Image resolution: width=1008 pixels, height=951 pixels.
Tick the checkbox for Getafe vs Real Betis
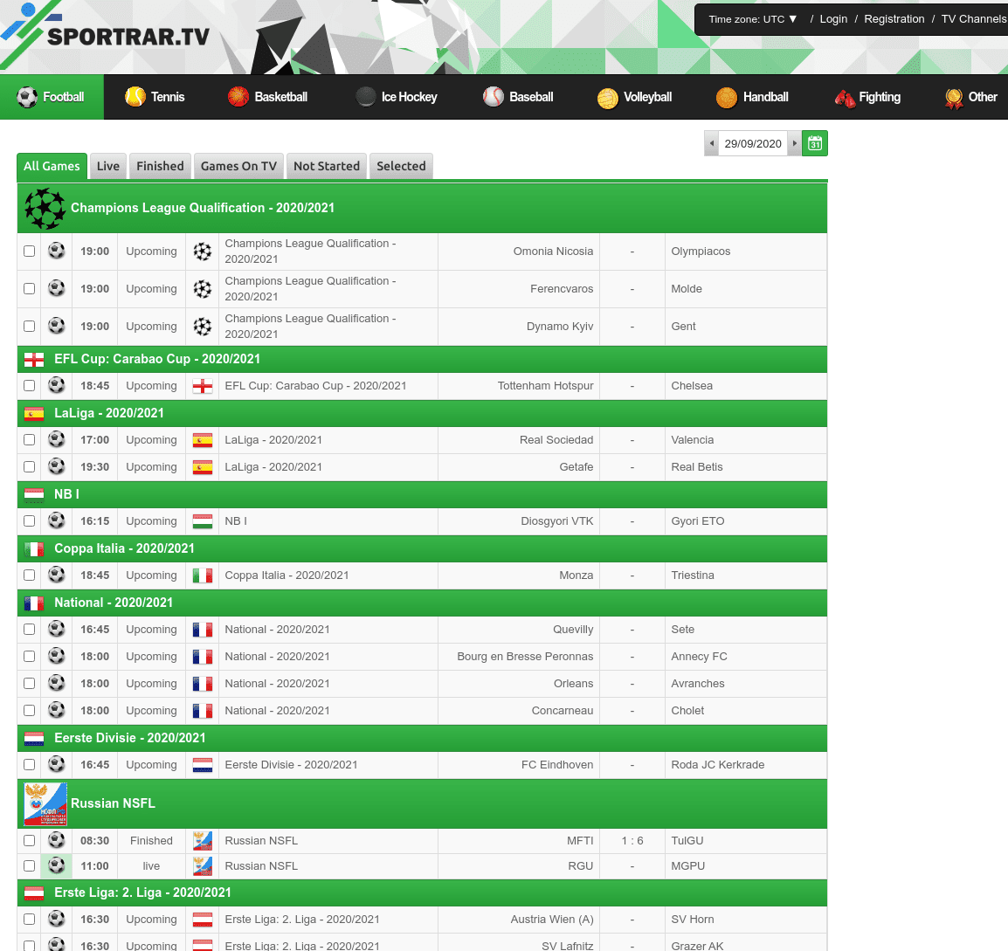[29, 466]
